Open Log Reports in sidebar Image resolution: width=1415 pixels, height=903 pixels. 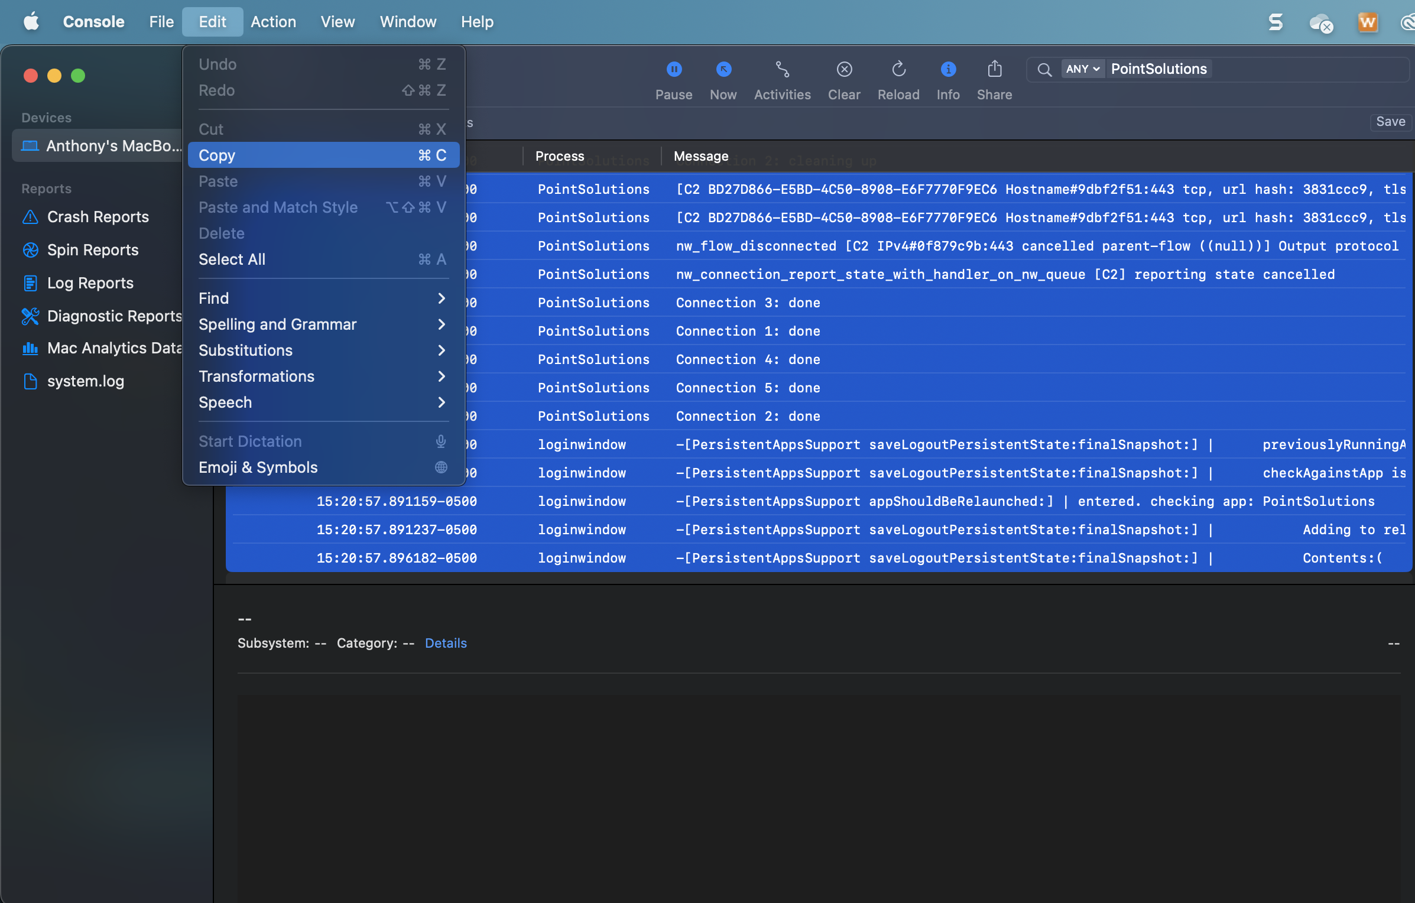tap(90, 283)
